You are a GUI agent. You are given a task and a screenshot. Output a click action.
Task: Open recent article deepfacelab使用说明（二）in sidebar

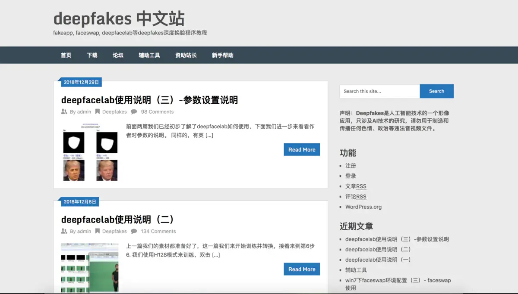tap(378, 250)
